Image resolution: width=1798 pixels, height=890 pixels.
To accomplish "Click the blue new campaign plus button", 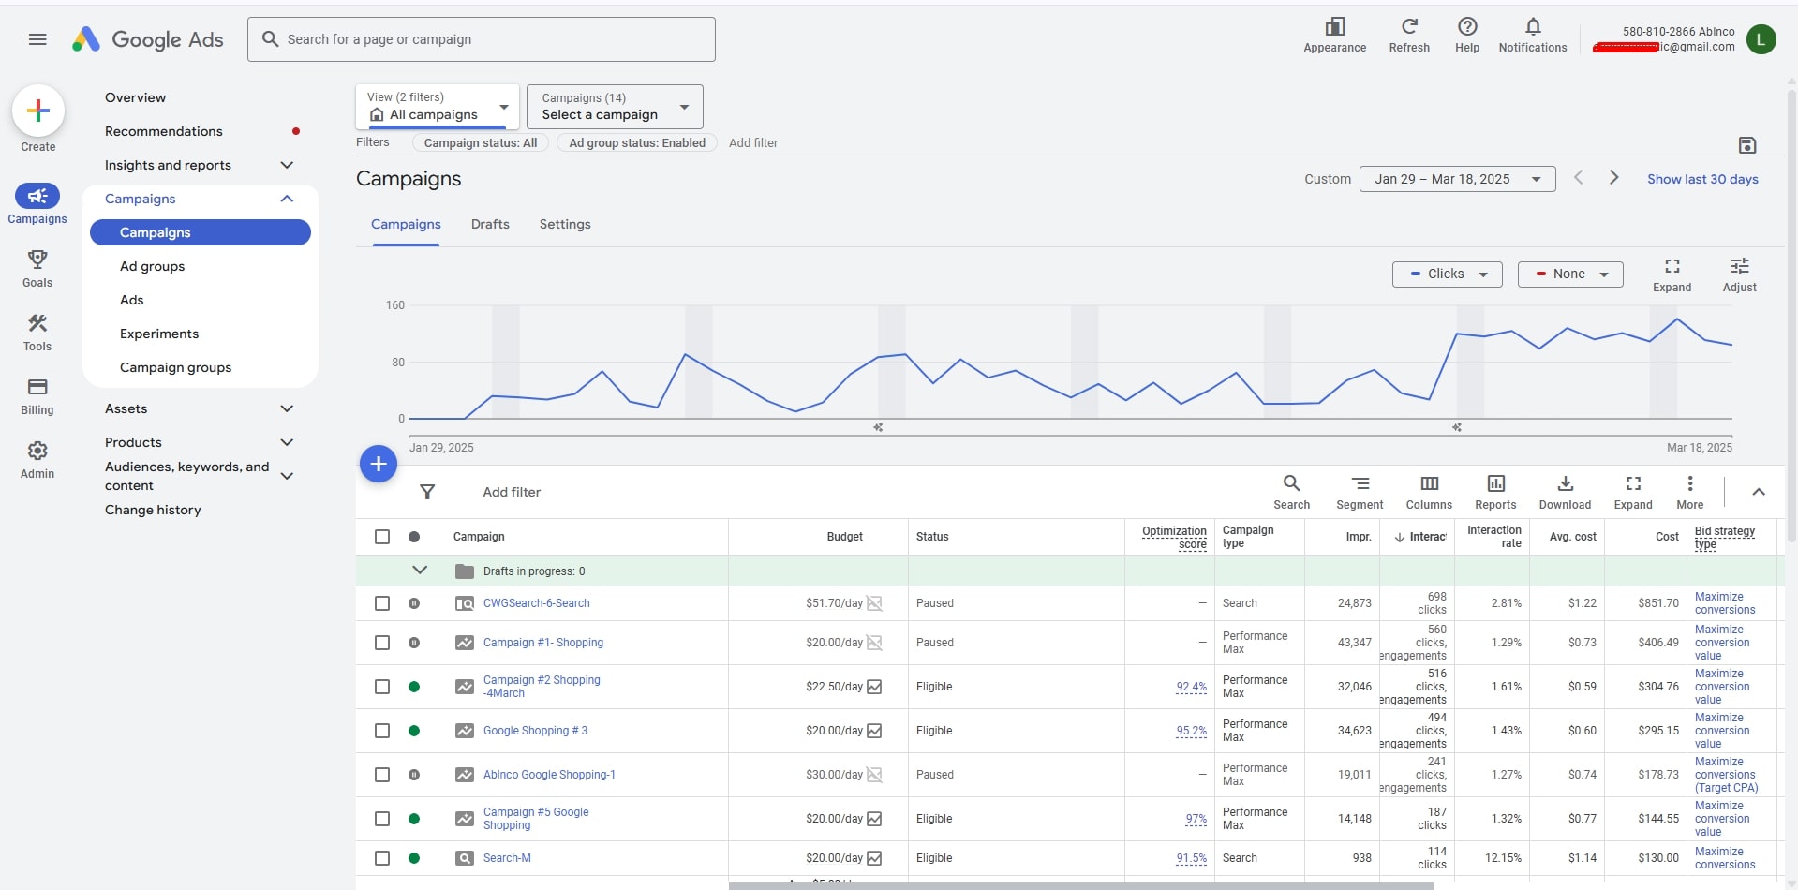I will click(379, 464).
